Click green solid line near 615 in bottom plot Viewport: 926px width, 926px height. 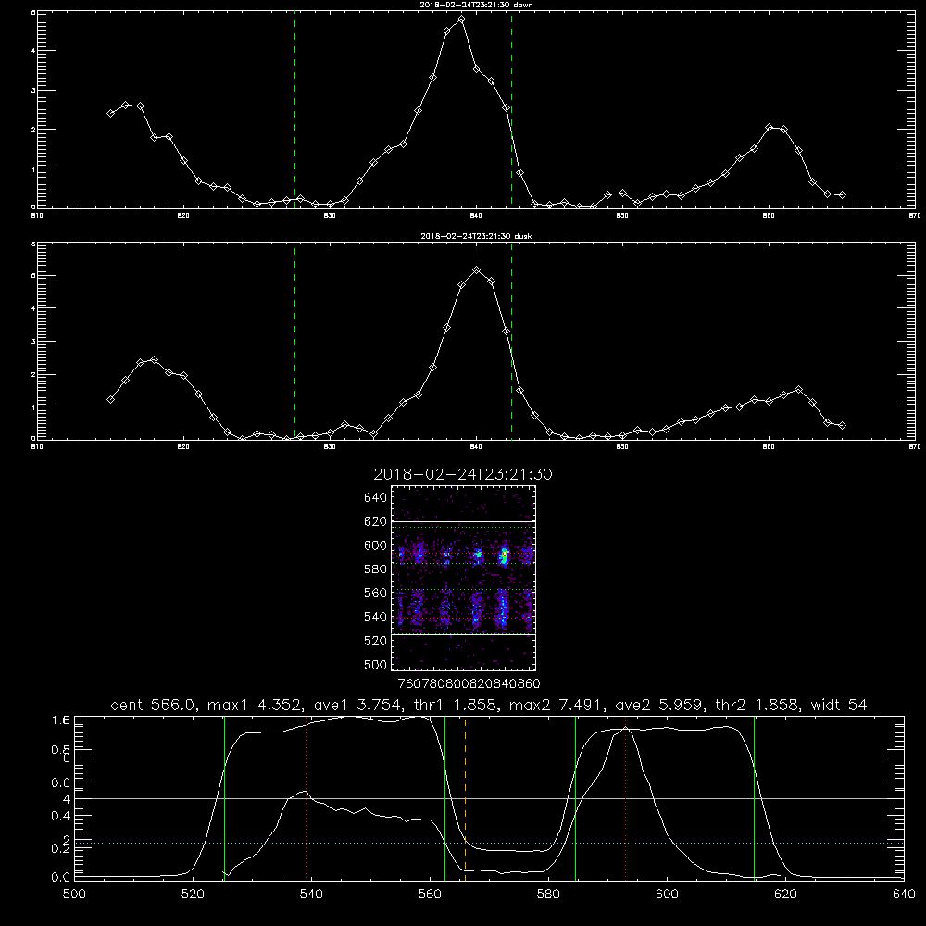pyautogui.click(x=754, y=797)
